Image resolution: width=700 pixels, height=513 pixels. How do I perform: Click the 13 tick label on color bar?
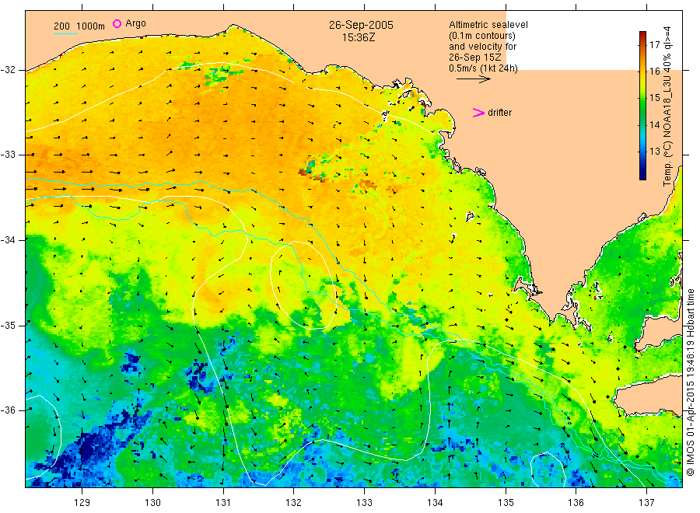(x=654, y=152)
